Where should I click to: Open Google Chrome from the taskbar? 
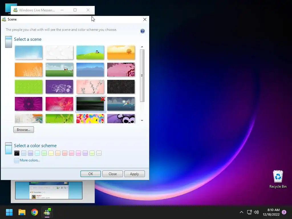pos(35,212)
